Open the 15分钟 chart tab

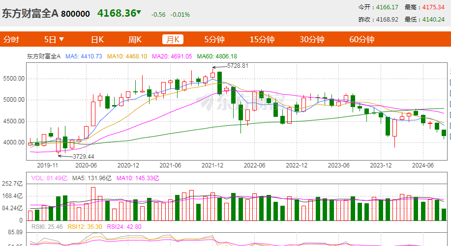click(262, 39)
